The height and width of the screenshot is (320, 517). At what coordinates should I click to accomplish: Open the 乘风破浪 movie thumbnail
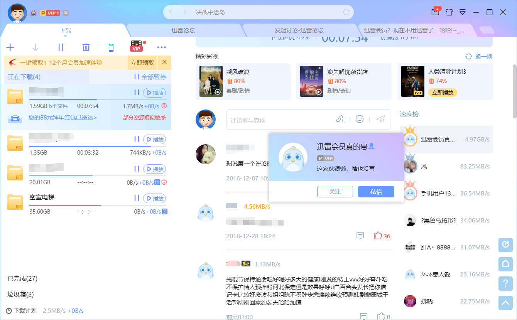tap(211, 81)
